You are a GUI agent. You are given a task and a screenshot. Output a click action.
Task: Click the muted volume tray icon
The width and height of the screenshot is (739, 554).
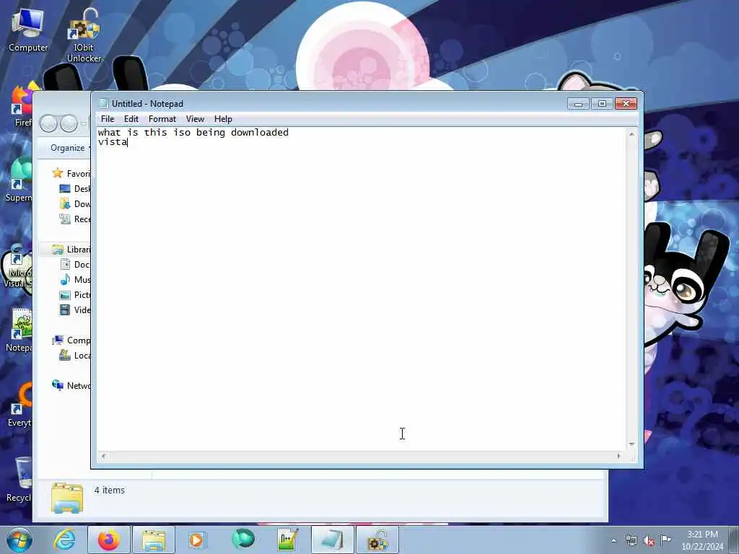coord(649,541)
